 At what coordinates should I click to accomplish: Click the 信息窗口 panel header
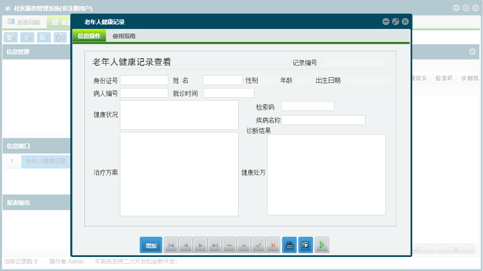pos(36,146)
